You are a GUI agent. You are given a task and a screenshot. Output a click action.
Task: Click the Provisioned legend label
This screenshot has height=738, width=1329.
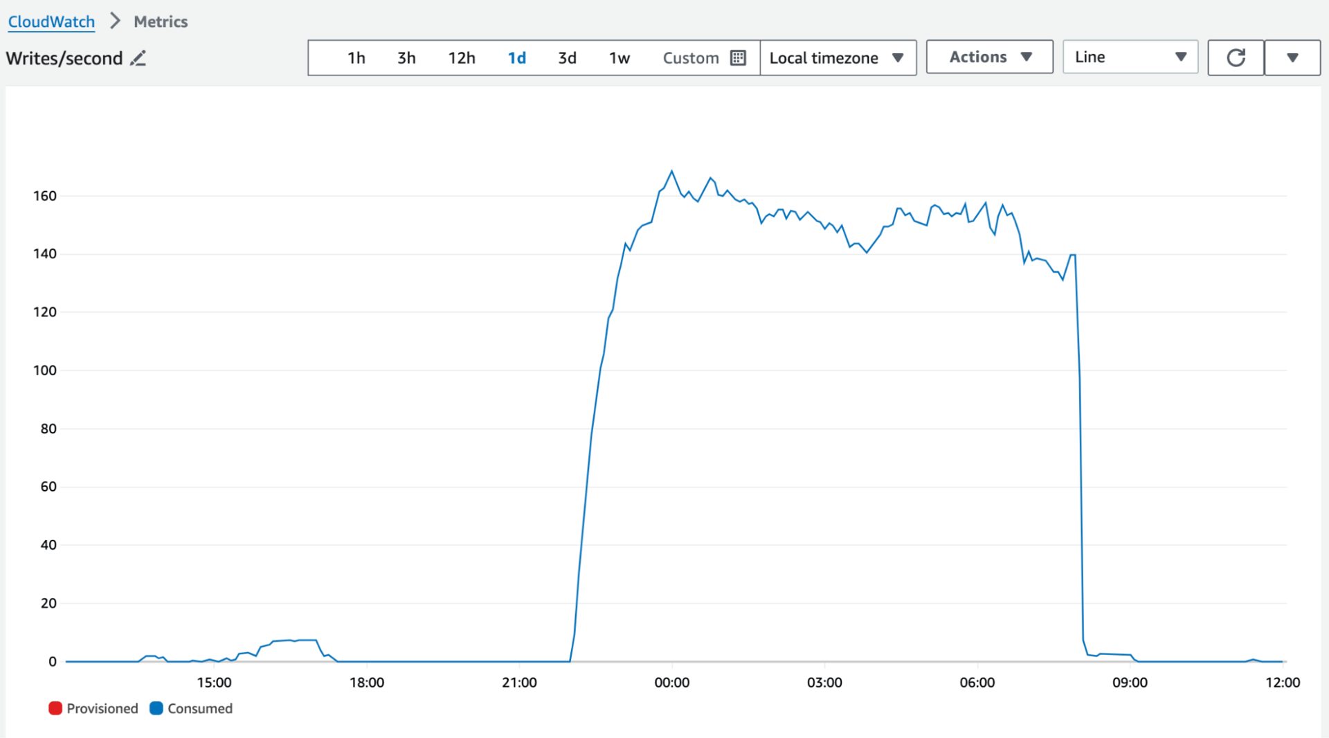102,708
